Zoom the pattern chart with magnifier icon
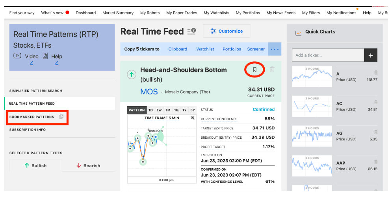This screenshot has height=197, width=390. coord(193,118)
